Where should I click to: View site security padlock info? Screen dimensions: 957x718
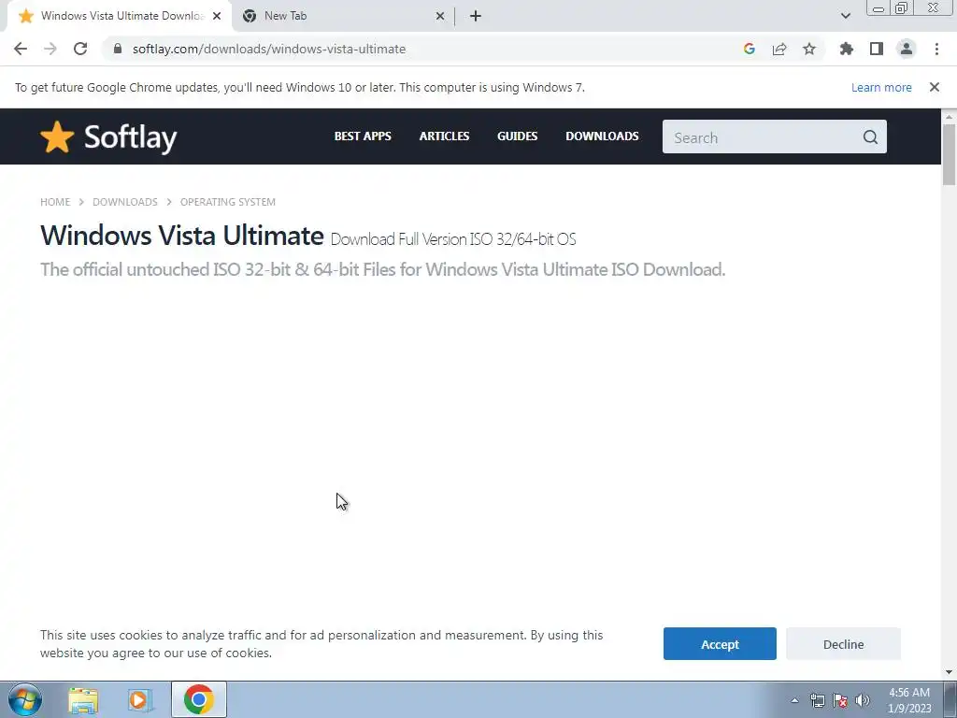[x=117, y=49]
